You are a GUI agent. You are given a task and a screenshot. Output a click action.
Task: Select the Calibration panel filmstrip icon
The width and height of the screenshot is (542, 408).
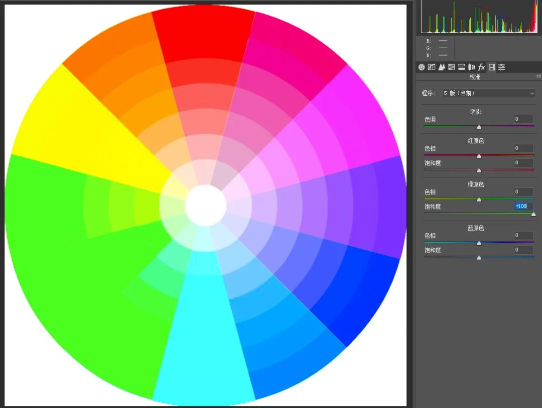[491, 67]
